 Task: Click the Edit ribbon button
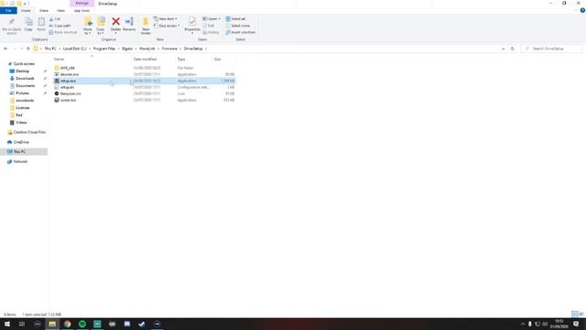209,26
